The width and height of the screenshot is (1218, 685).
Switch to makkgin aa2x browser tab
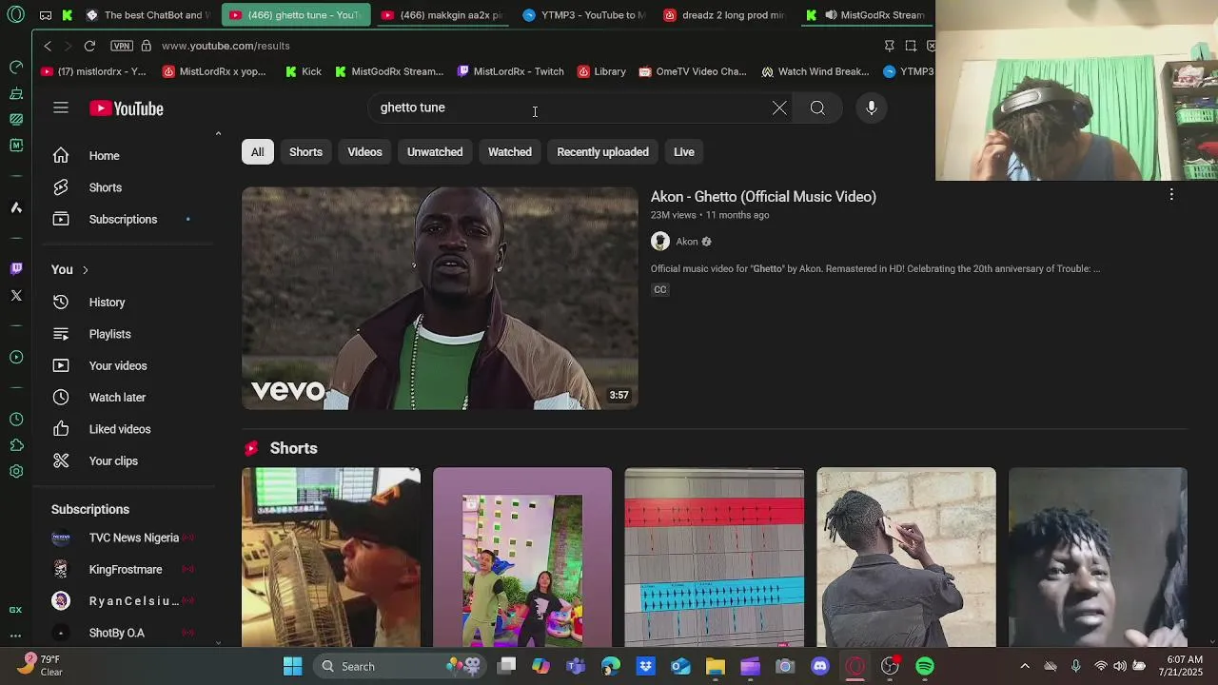442,15
